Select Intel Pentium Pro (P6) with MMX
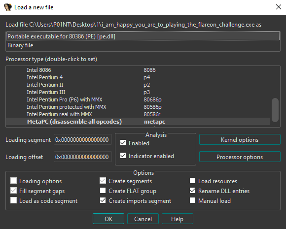The height and width of the screenshot is (229, 286). 138,99
